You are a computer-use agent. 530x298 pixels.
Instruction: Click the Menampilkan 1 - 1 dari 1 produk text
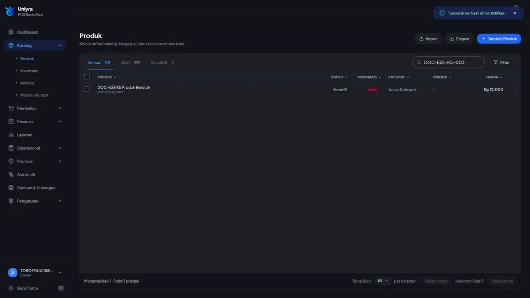(112, 281)
